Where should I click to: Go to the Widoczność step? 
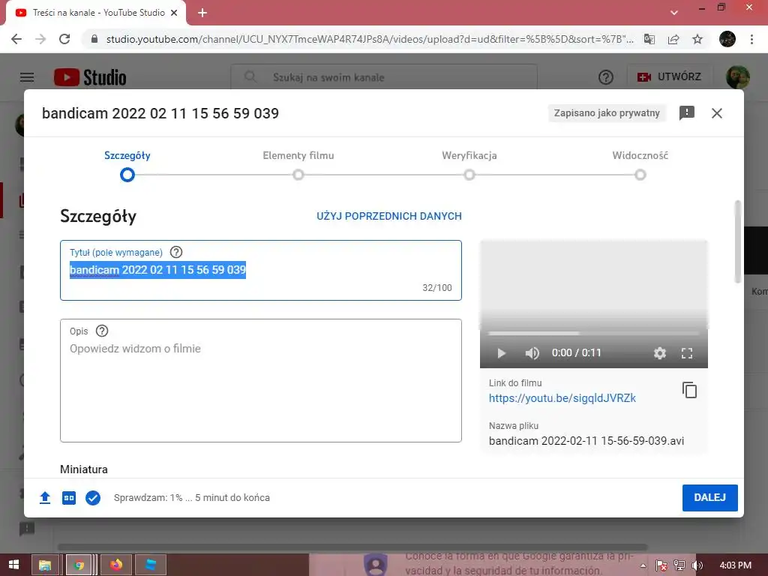click(640, 175)
